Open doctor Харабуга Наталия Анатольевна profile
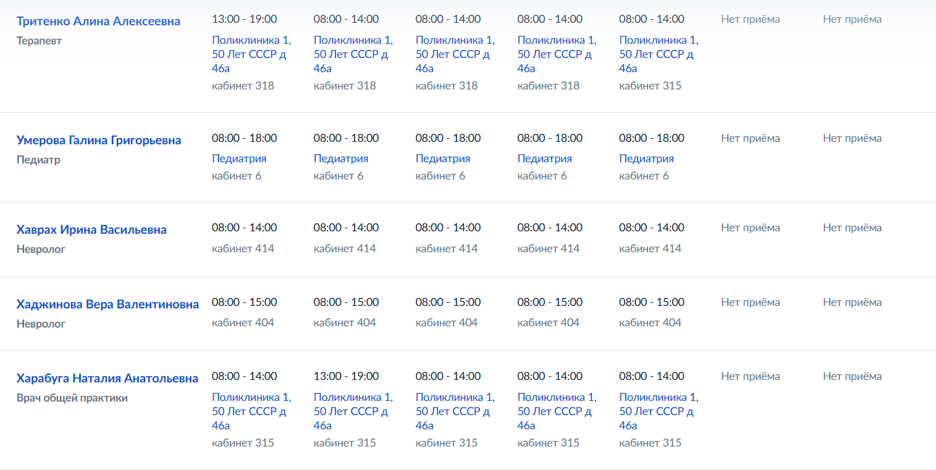 pyautogui.click(x=108, y=378)
